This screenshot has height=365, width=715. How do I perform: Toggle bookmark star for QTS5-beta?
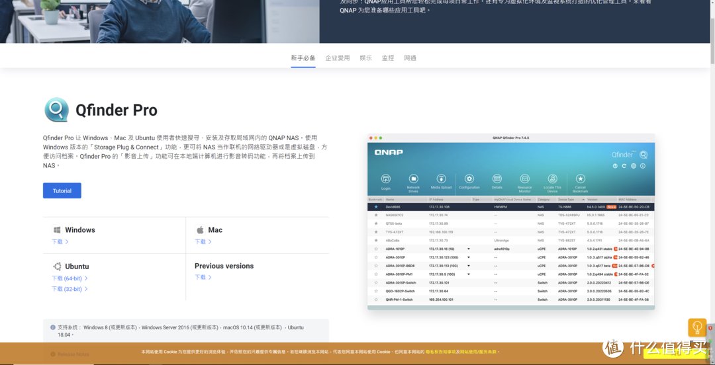coord(376,223)
